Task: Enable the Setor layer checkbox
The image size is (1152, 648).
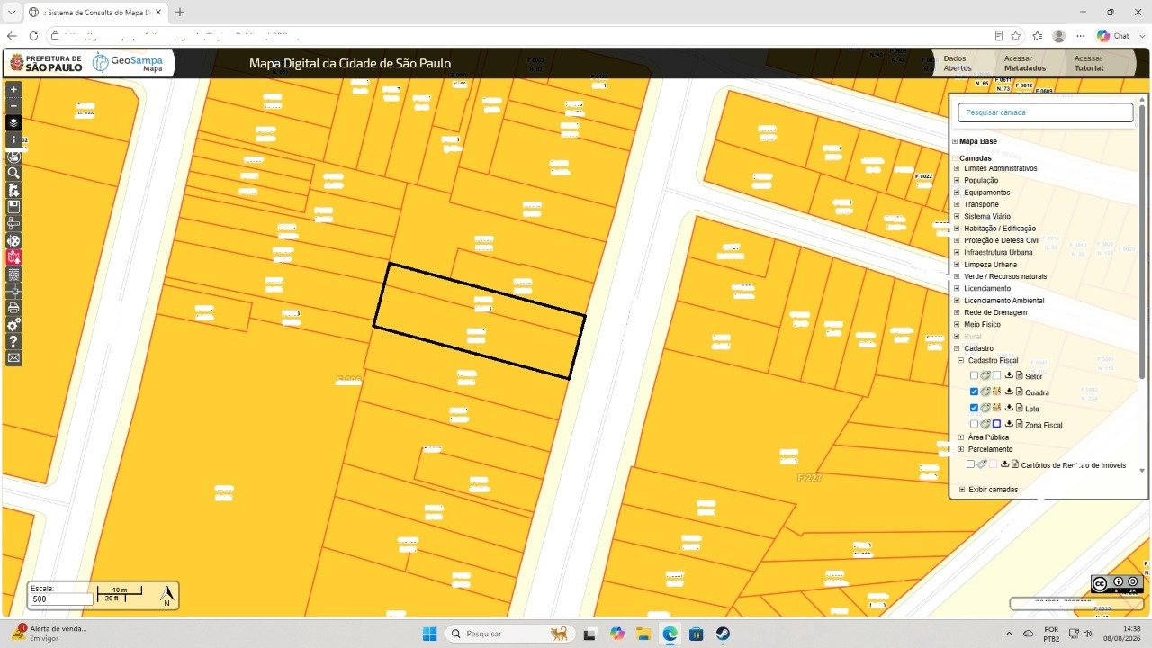Action: [x=975, y=375]
